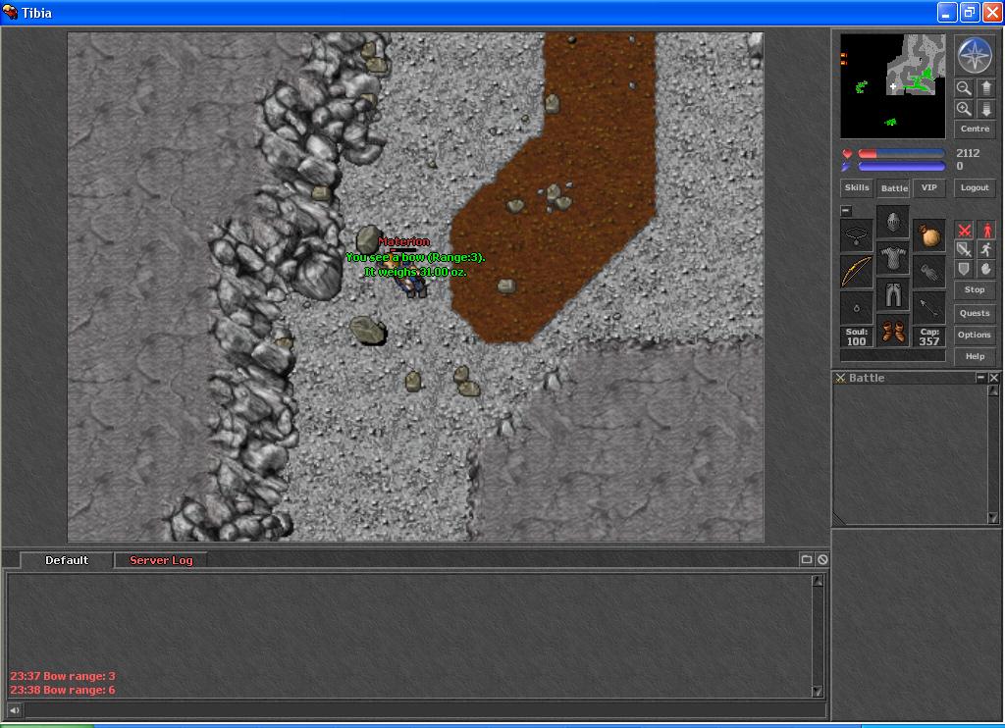Toggle the chat volume speaker icon
1005x728 pixels.
coord(14,709)
